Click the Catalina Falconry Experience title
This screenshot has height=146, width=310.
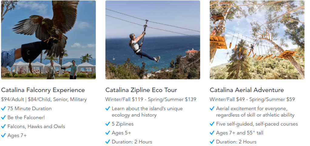click(x=43, y=90)
